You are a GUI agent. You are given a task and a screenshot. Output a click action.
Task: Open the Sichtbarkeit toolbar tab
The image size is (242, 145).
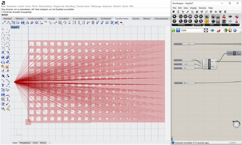106,18
